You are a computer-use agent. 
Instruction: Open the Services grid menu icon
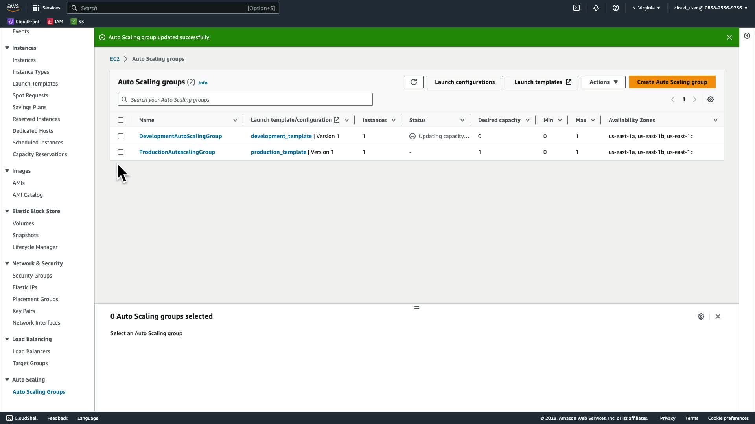pyautogui.click(x=36, y=8)
